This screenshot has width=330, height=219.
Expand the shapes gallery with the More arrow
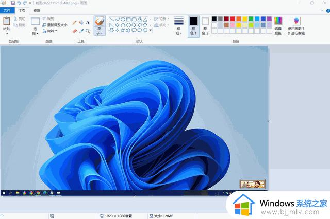tap(151, 30)
